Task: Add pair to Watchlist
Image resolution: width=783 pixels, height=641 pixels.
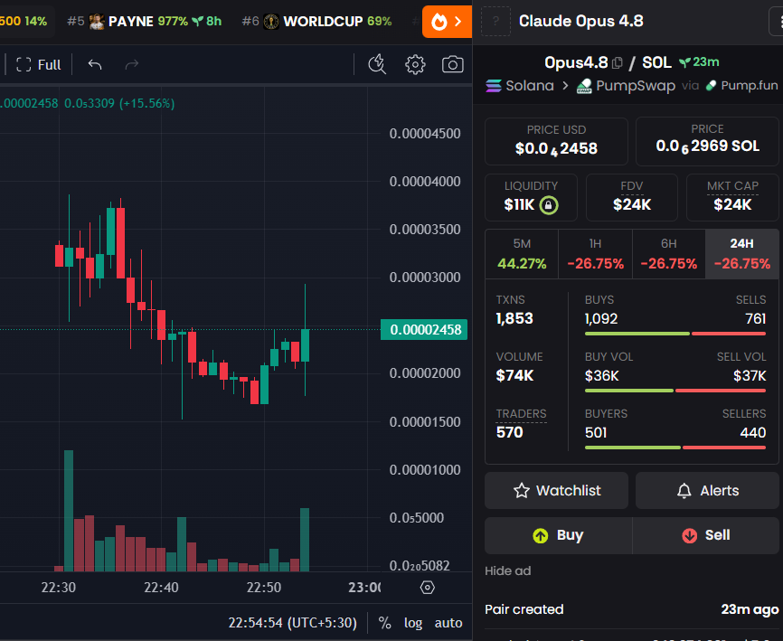Action: click(x=556, y=491)
